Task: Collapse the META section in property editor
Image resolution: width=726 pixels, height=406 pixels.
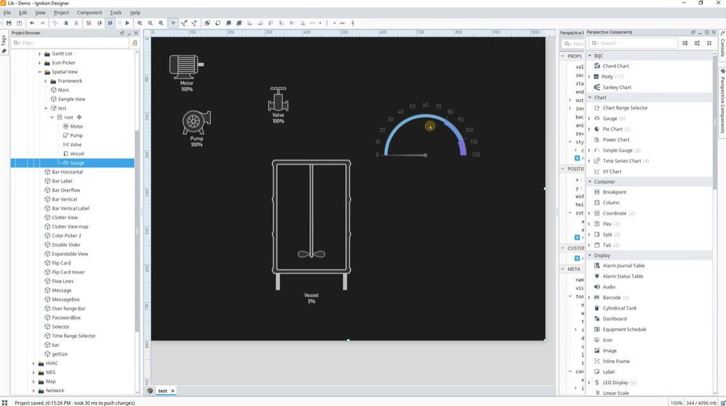Action: [563, 269]
